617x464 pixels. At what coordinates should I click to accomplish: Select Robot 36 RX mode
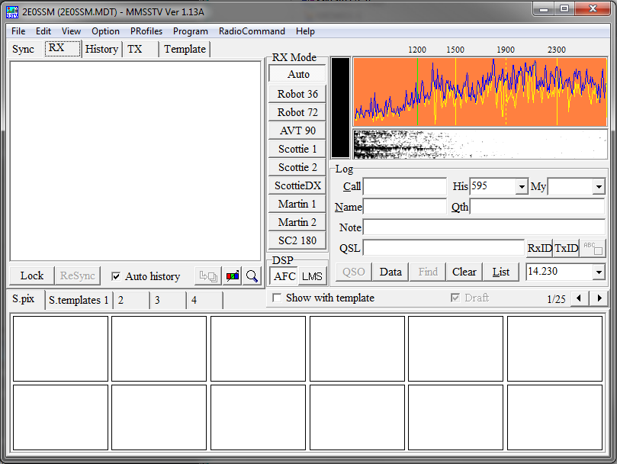(297, 94)
